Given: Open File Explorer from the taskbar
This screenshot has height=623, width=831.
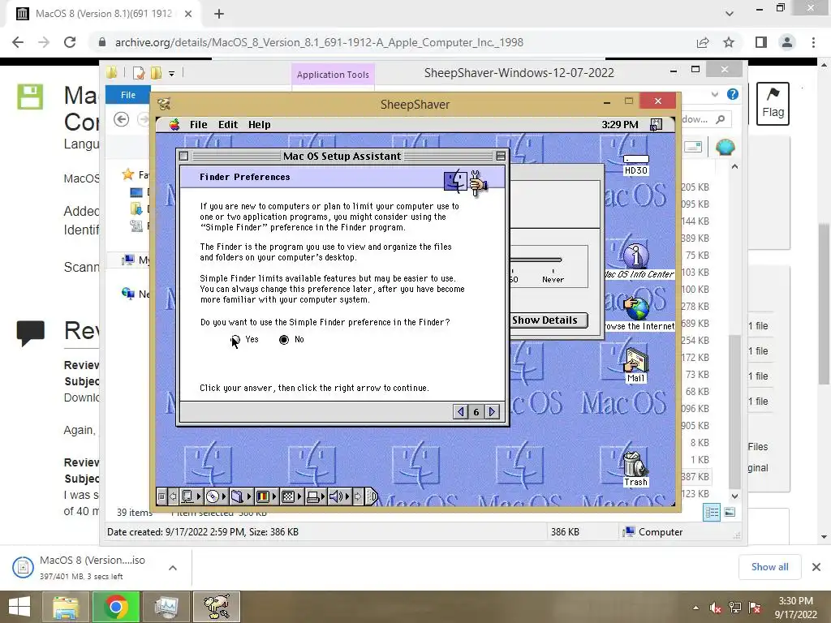Looking at the screenshot, I should tap(65, 607).
